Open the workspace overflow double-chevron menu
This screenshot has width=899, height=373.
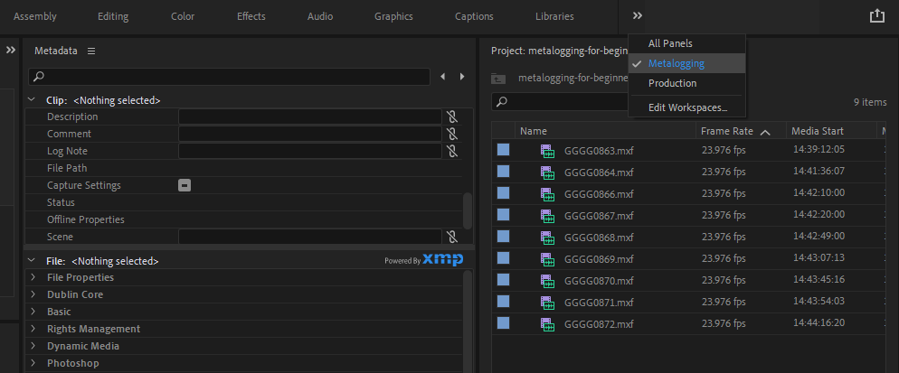click(x=637, y=16)
